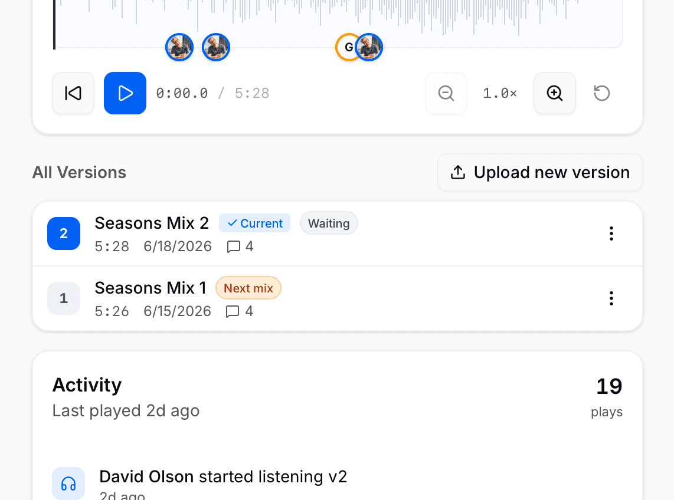Reset waveform zoom level
This screenshot has height=500, width=674.
click(602, 93)
